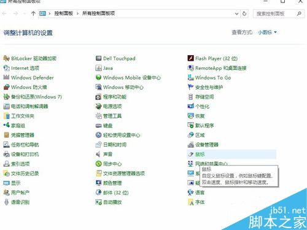Click the 字体 fonts icon
The width and height of the screenshot is (307, 230).
click(x=190, y=202)
